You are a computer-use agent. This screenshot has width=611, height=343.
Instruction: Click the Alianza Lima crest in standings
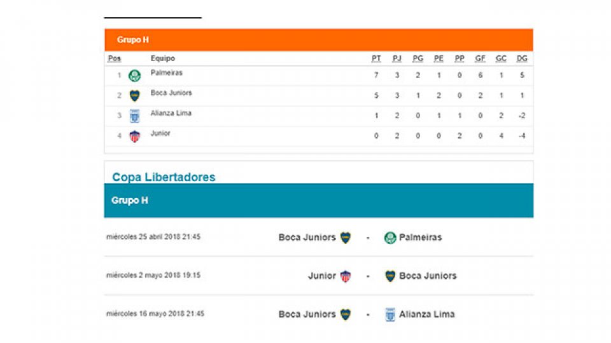click(134, 116)
